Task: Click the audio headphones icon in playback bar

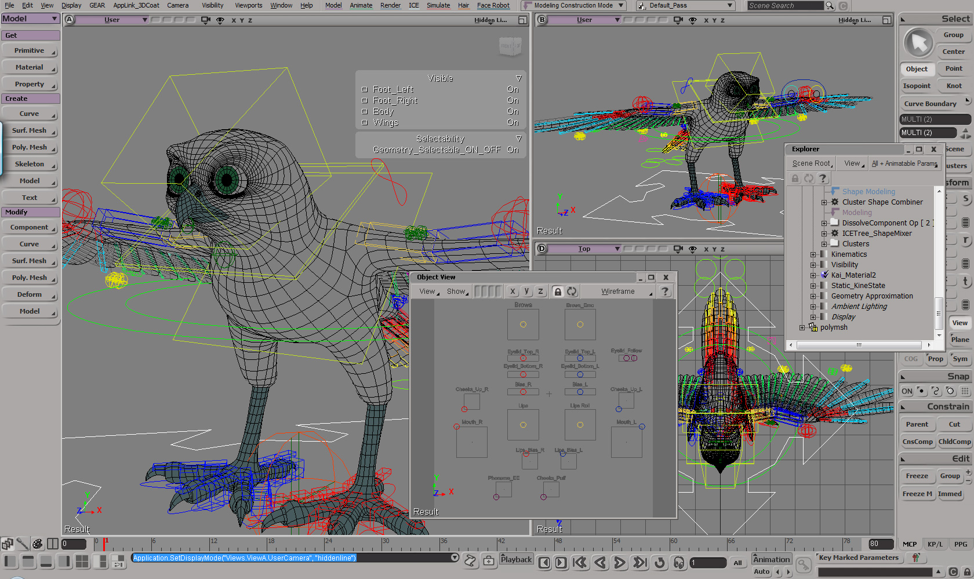Action: pos(678,562)
